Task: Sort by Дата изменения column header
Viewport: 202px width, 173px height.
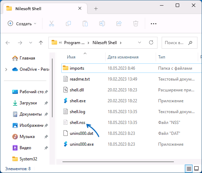Action: (123, 57)
